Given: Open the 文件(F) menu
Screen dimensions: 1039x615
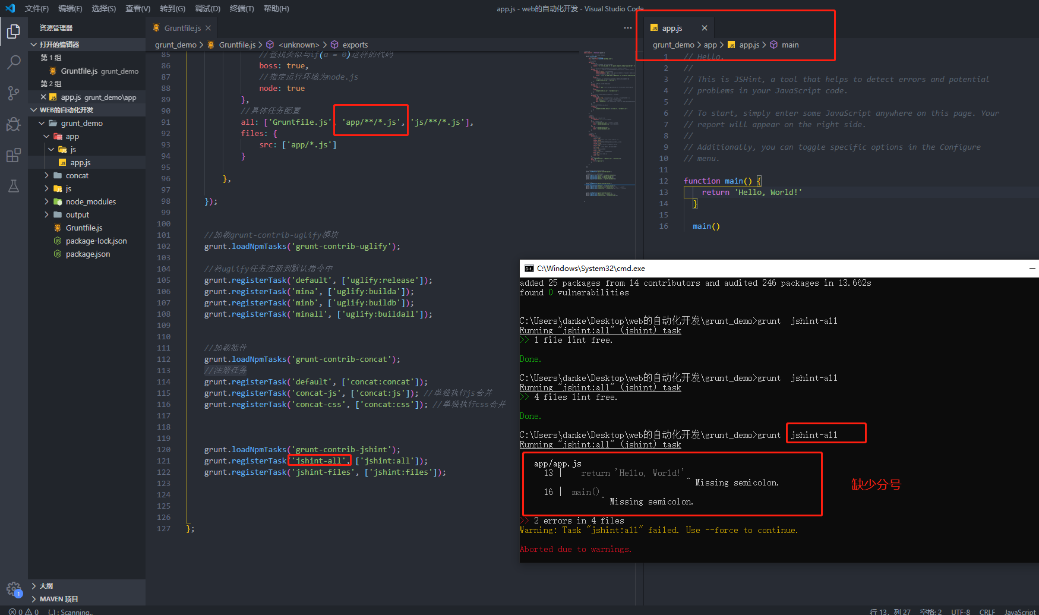Looking at the screenshot, I should click(x=37, y=8).
